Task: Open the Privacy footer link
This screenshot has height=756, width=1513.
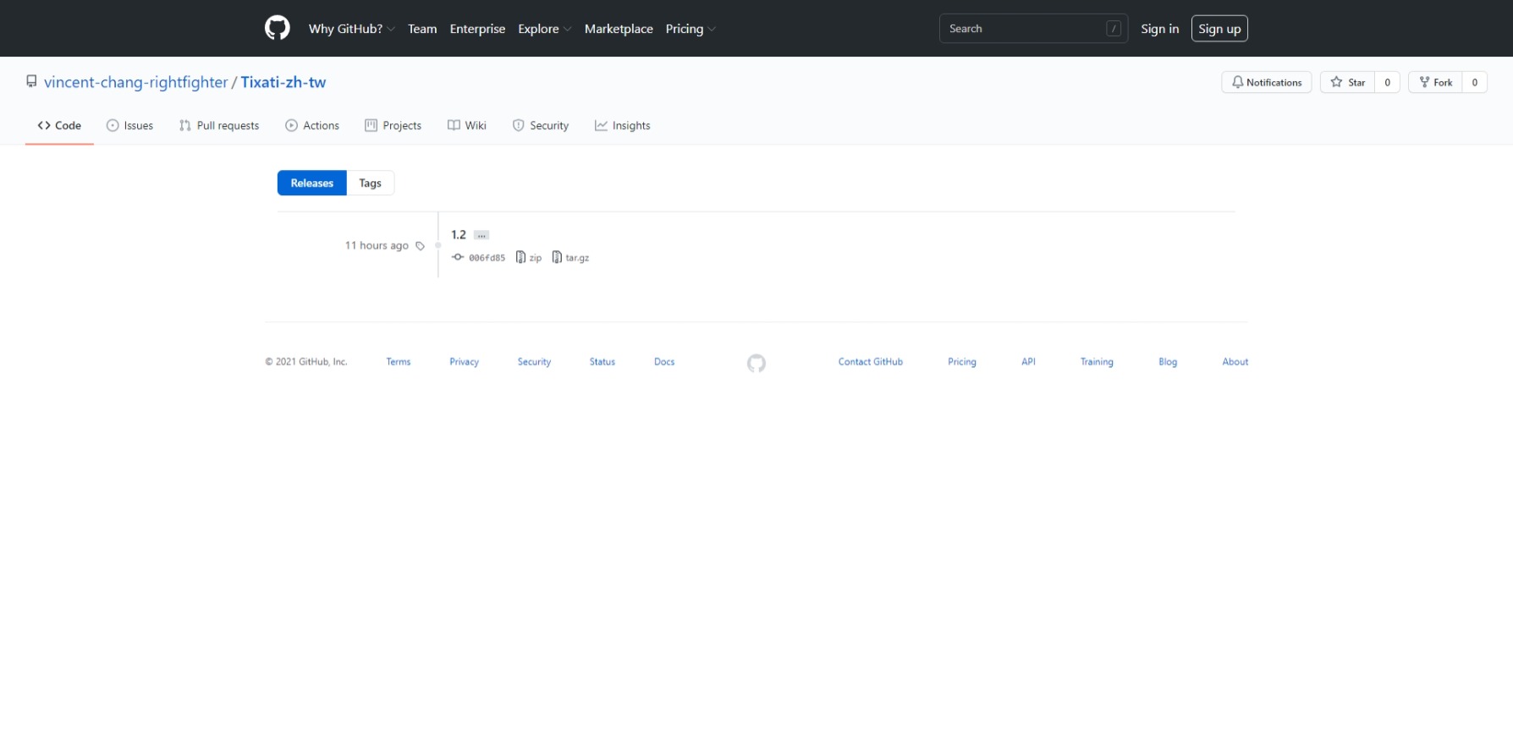Action: pyautogui.click(x=464, y=361)
